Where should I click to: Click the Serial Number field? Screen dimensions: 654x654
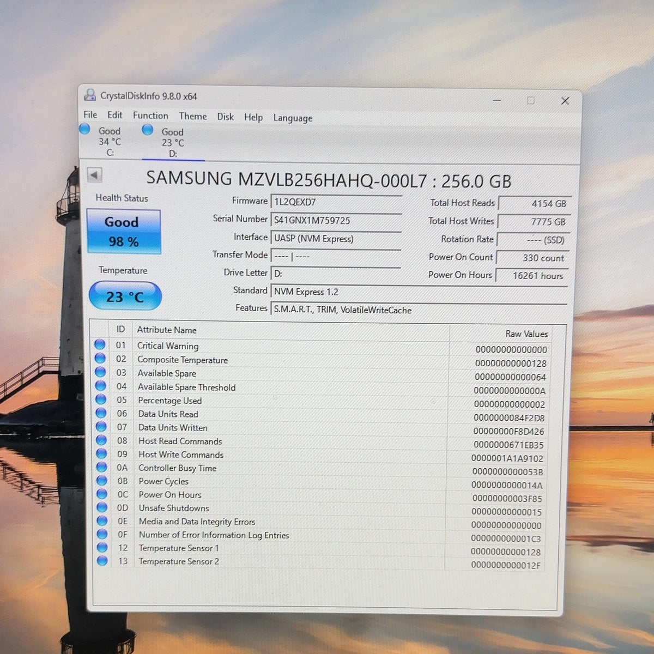coord(336,221)
